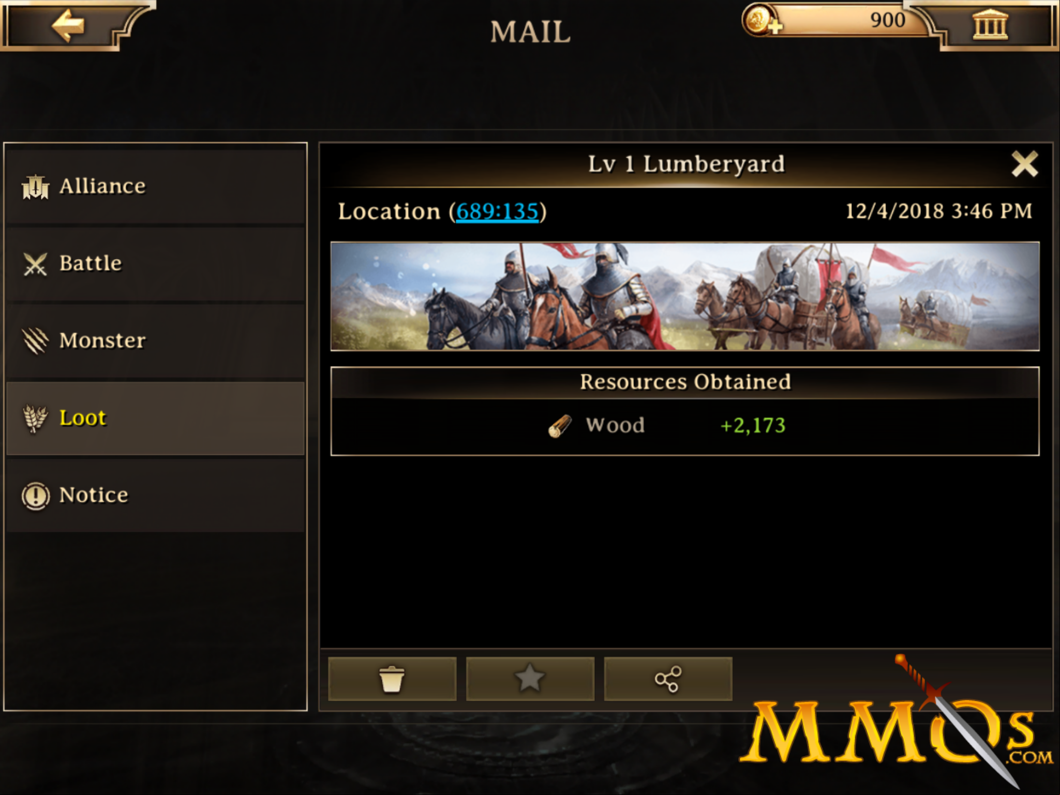This screenshot has width=1060, height=795.
Task: Select the Monster mail category
Action: click(x=155, y=341)
